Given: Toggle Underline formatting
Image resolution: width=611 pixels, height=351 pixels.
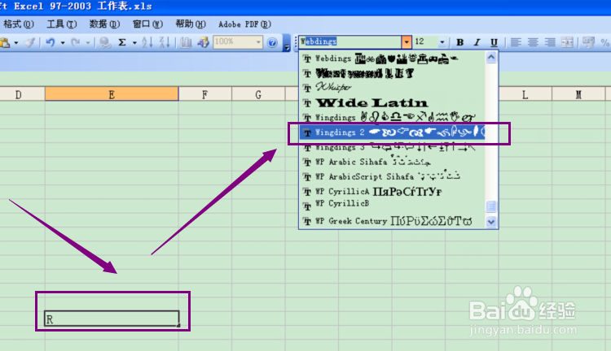Looking at the screenshot, I should 494,42.
